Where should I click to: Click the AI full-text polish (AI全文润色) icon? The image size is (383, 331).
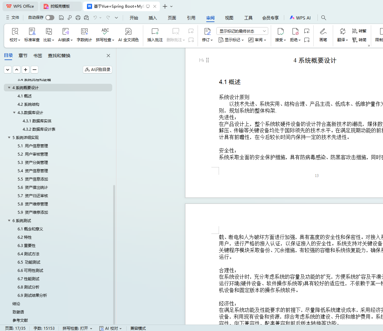coord(128,32)
